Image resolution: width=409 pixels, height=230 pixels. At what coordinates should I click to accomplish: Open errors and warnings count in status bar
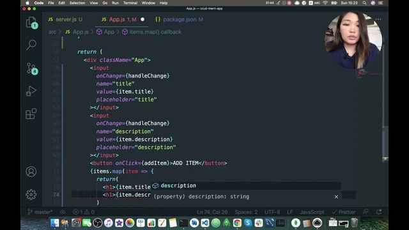coord(84,212)
